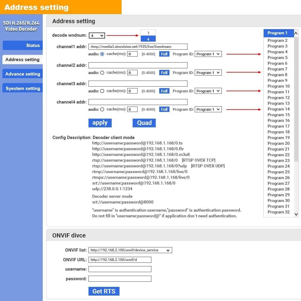Select option 4 in wndnum list

pos(148,39)
